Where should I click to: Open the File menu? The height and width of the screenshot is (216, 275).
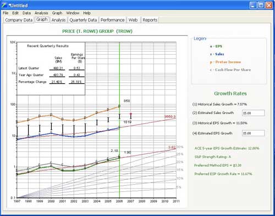5,13
